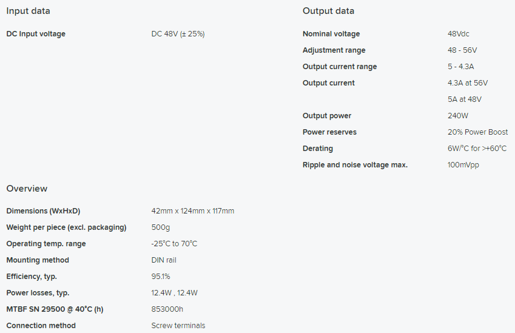515x333 pixels.
Task: Click the 20% Power Boost text
Action: click(x=477, y=132)
